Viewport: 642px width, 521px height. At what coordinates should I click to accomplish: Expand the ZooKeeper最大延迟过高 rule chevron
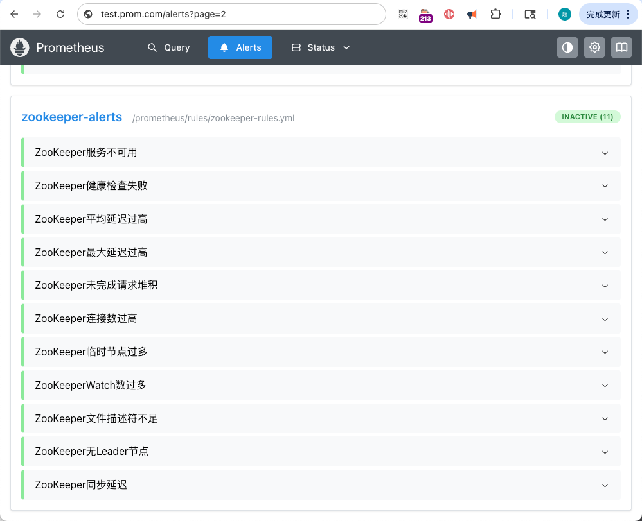(x=605, y=253)
